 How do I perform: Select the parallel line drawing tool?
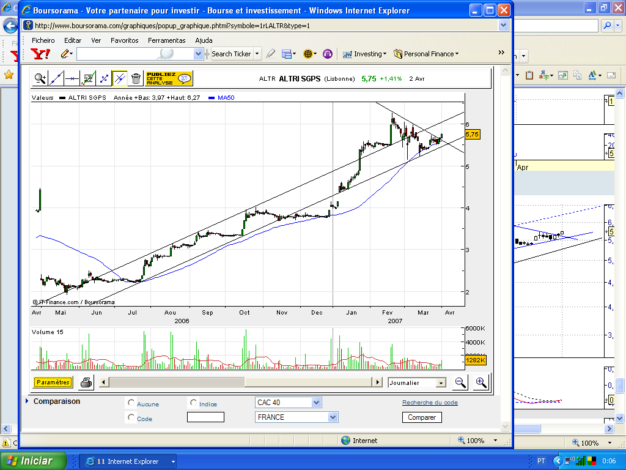120,78
